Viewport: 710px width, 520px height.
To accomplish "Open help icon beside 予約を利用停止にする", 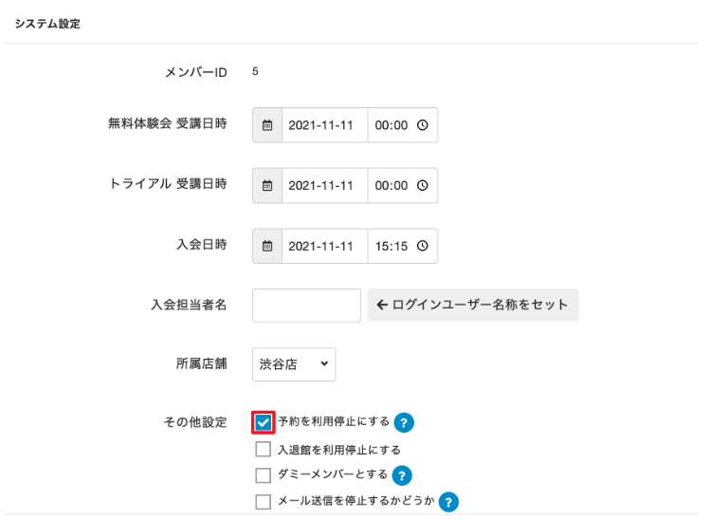I will [x=405, y=422].
